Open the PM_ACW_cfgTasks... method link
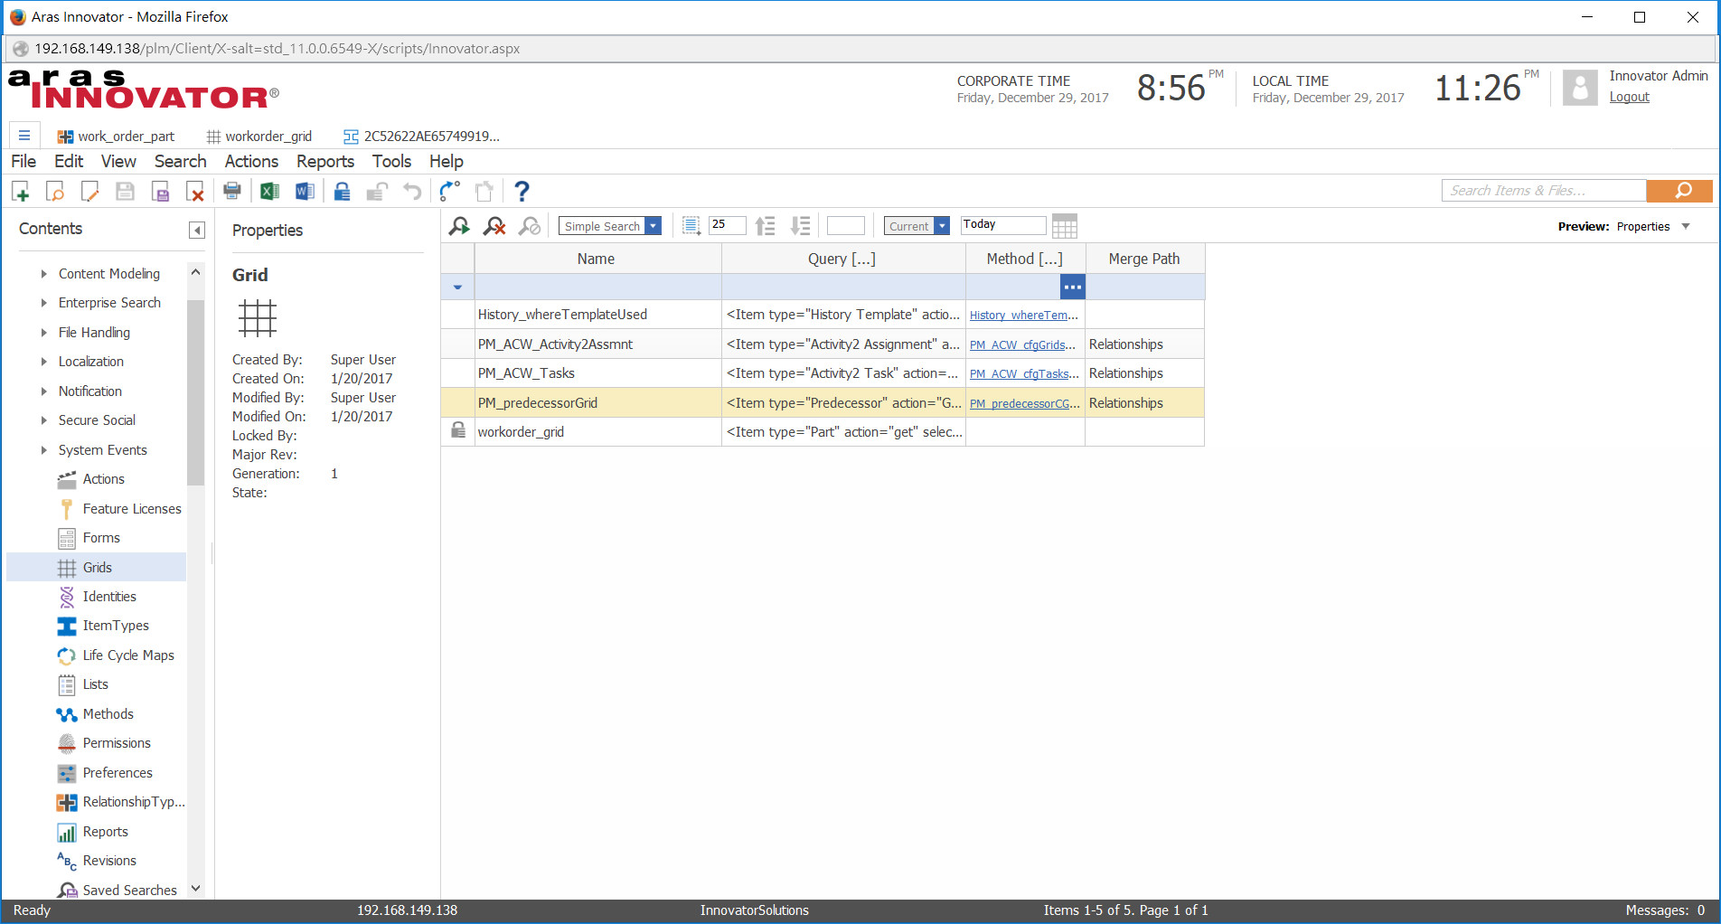Screen dimensions: 1721x924 (x=1024, y=374)
